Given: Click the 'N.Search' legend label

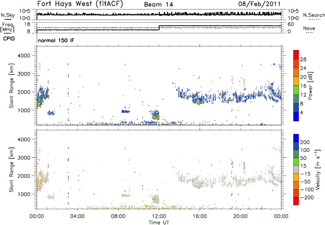Looking at the screenshot, I should coord(314,15).
